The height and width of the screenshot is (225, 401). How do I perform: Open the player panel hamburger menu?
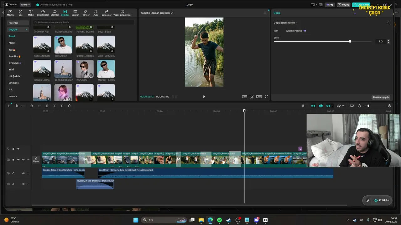click(x=265, y=13)
